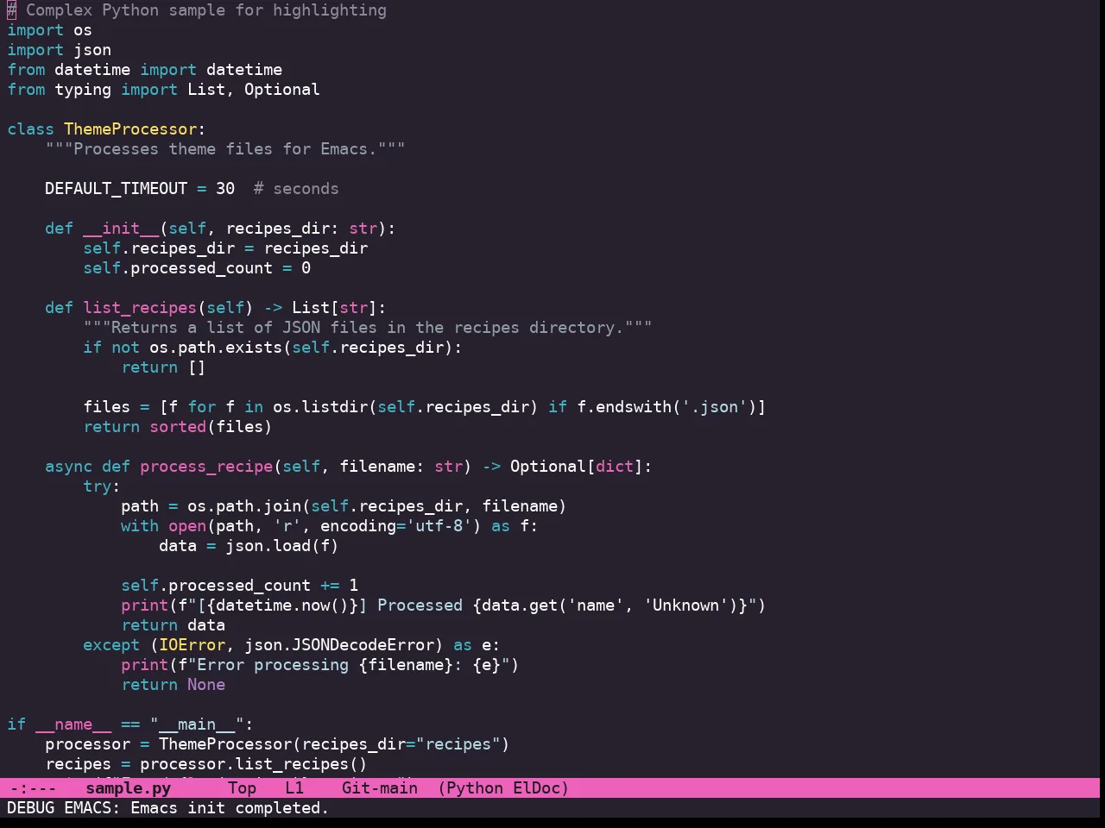Click the L1 line number indicator
Screen dimensions: 1105x828
[294, 788]
